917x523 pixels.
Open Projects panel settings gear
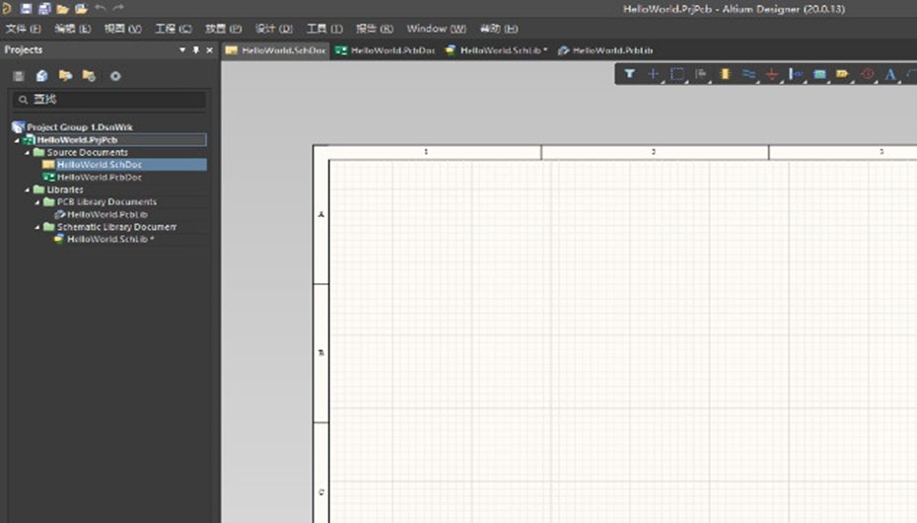click(115, 76)
